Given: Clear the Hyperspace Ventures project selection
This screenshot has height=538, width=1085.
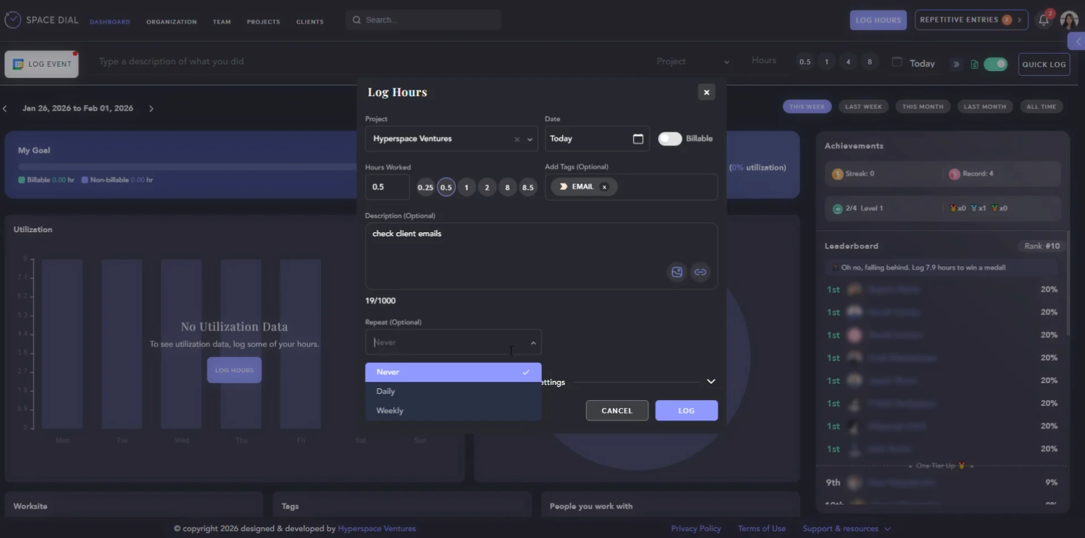Looking at the screenshot, I should (516, 140).
